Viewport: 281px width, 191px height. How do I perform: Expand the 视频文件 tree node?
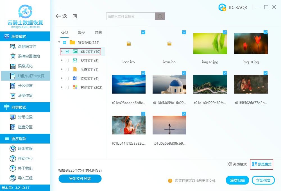(x=62, y=60)
